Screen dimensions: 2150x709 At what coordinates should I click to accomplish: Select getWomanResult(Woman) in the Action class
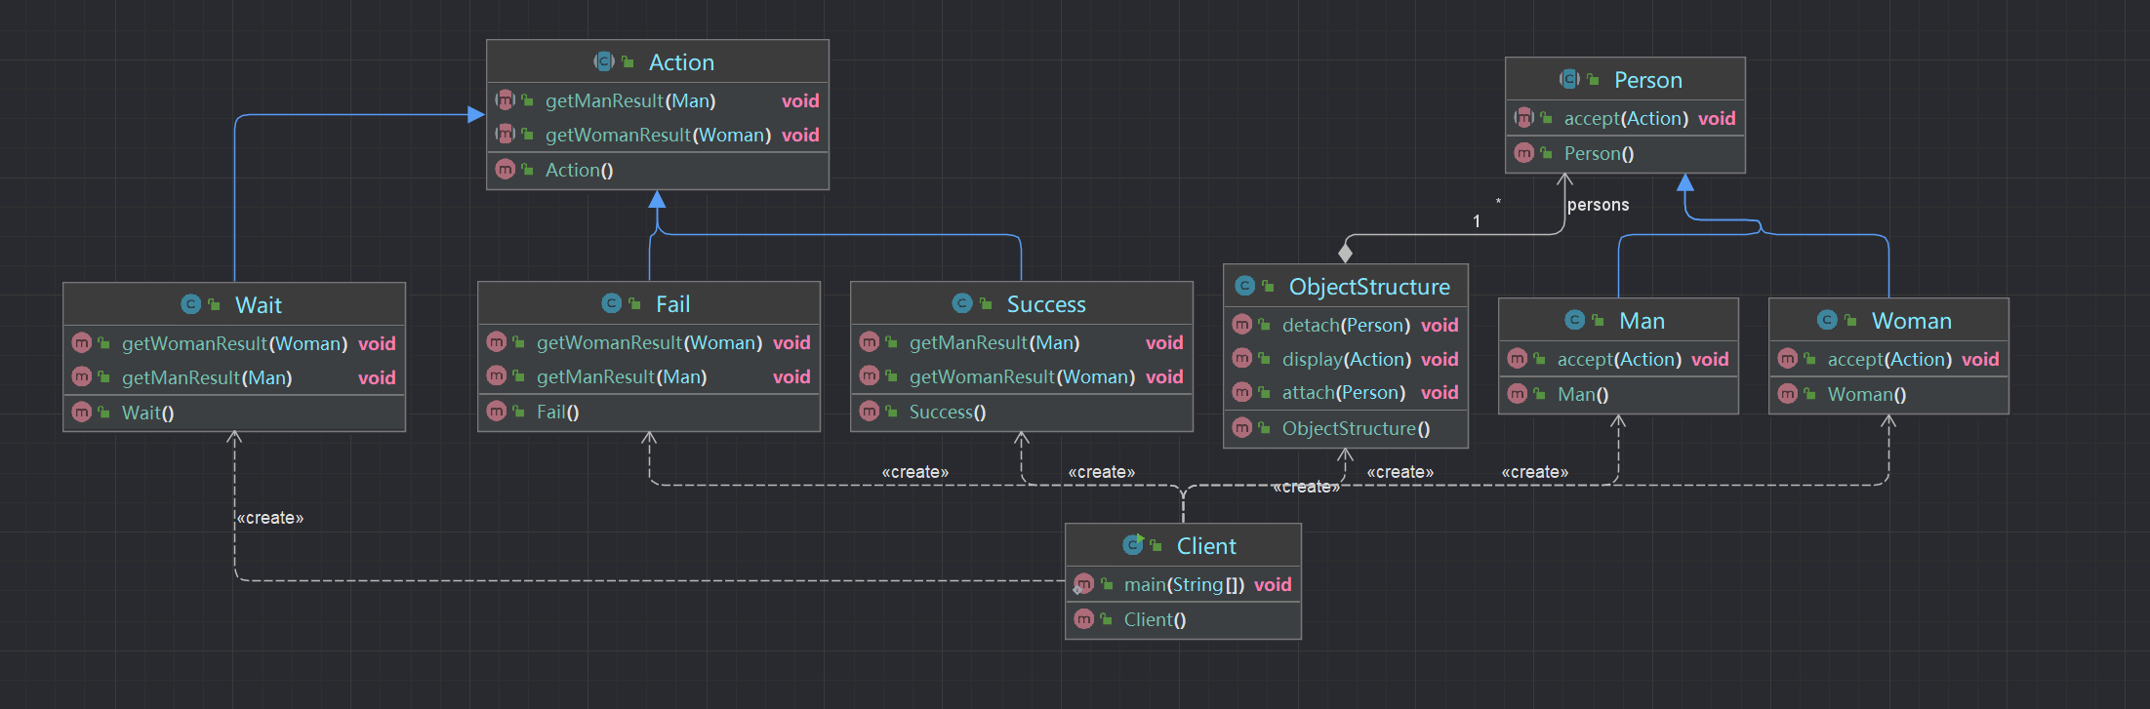(x=658, y=135)
